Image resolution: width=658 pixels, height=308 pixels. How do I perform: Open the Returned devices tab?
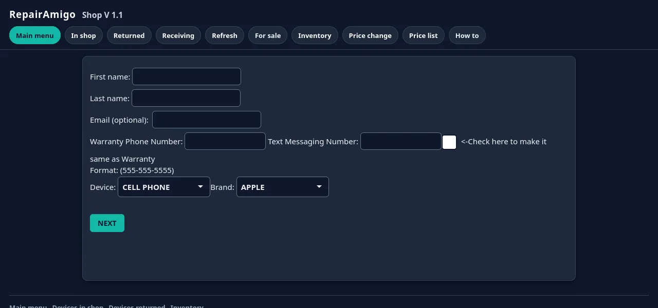pos(129,35)
